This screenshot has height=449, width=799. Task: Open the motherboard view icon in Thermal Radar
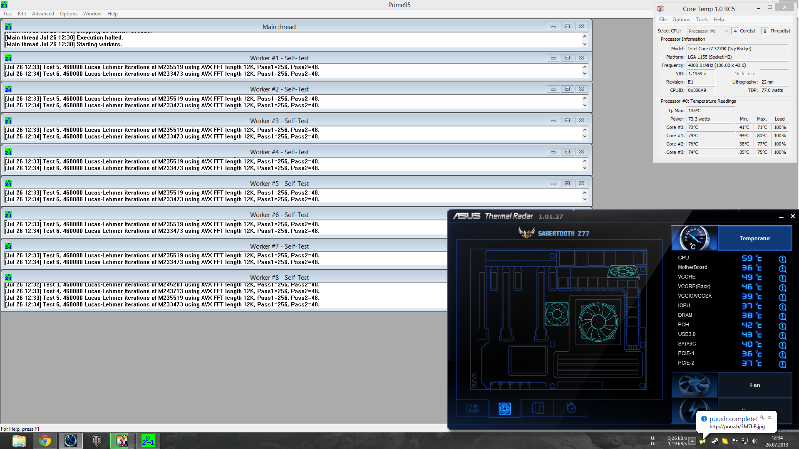pos(472,408)
